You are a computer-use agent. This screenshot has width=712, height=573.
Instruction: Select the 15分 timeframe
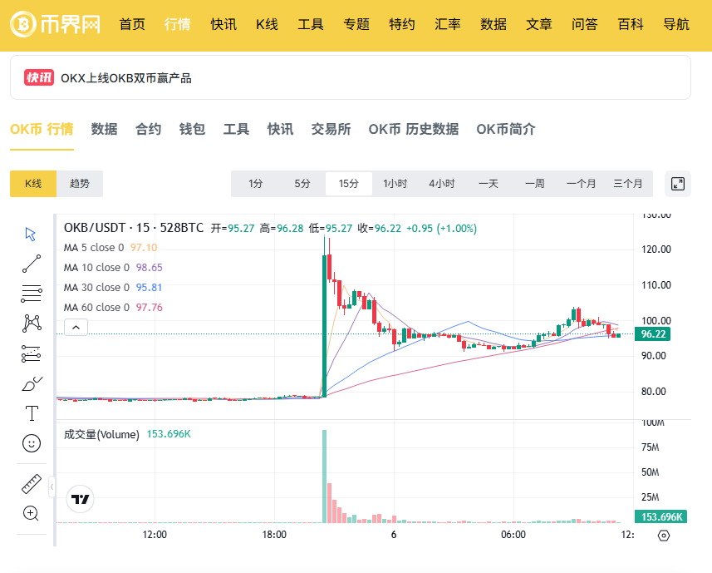tap(349, 184)
